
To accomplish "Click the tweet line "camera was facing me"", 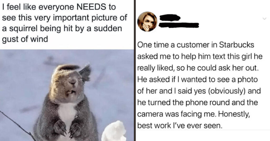I will [x=176, y=114].
